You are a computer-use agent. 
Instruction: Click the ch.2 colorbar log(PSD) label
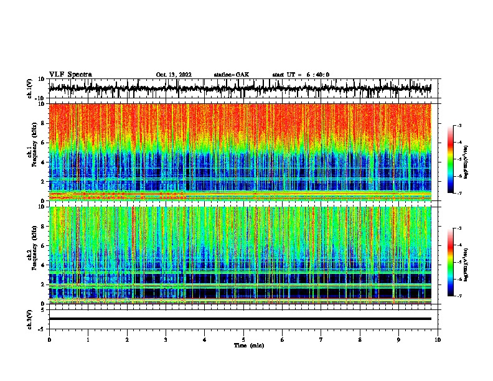pos(466,265)
